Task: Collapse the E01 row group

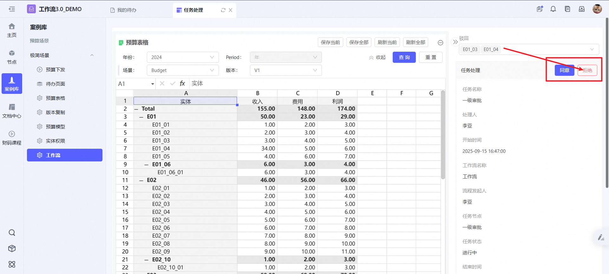Action: tap(141, 117)
